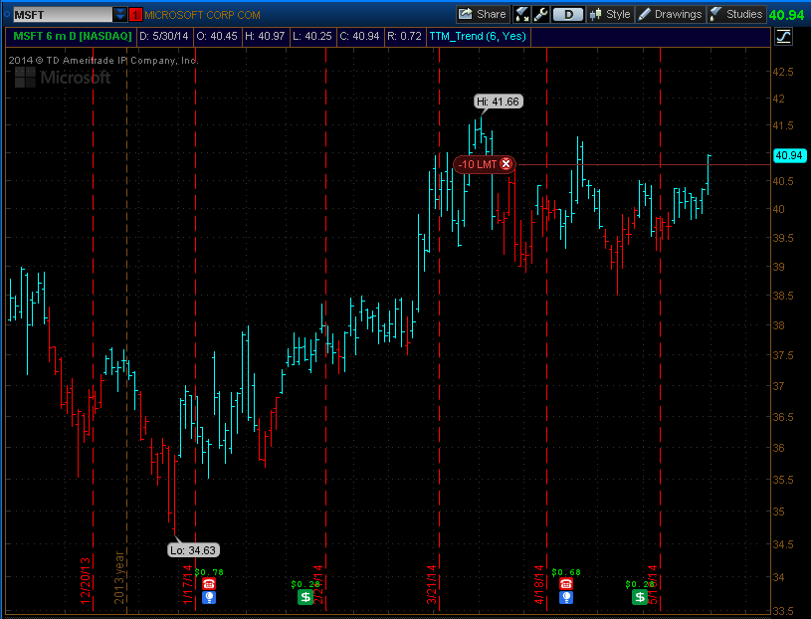Click the 4/18/14 expiration date marker
Image resolution: width=811 pixels, height=619 pixels.
point(539,584)
